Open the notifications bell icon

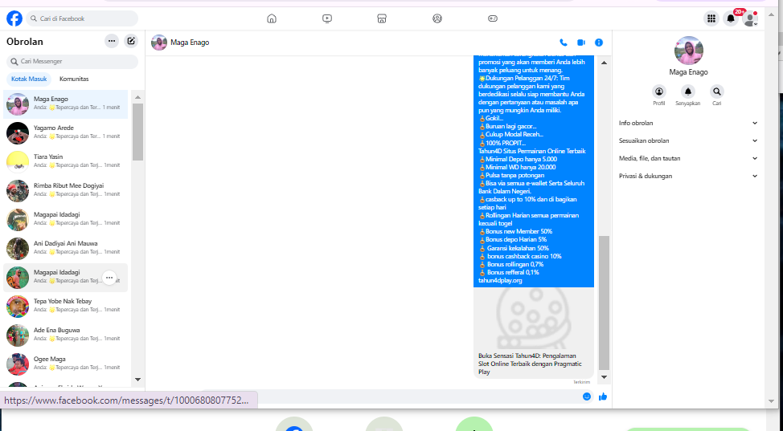click(731, 18)
